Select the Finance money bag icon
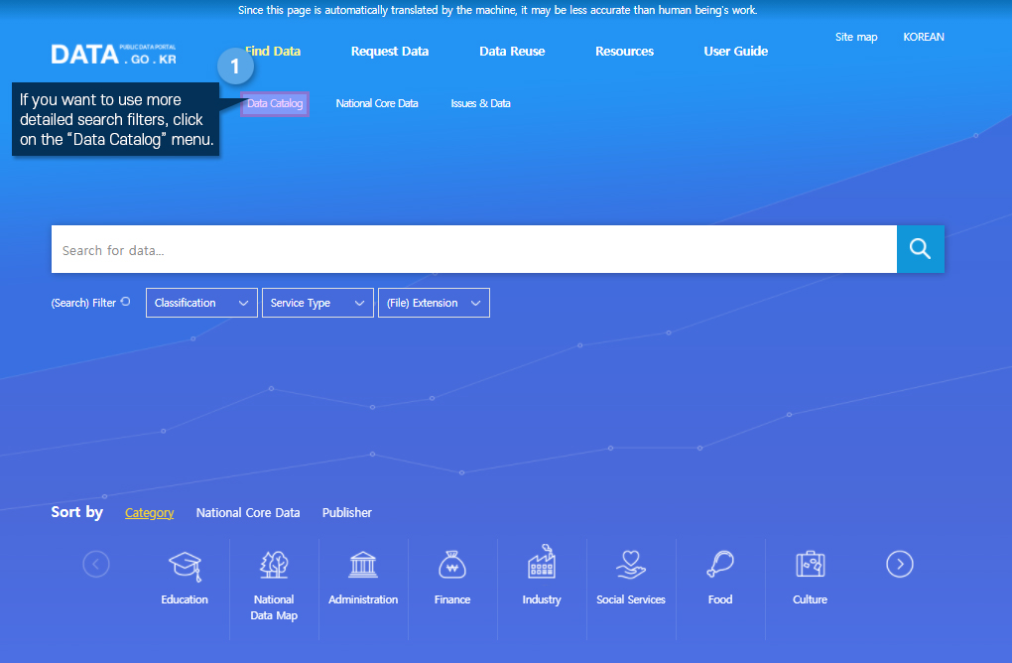The height and width of the screenshot is (663, 1012). [452, 566]
